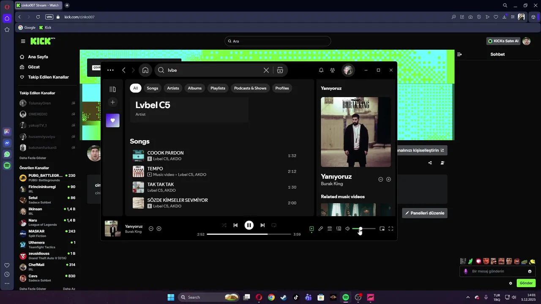The height and width of the screenshot is (304, 541).
Task: Select the Profiles filter chip
Action: click(x=282, y=88)
